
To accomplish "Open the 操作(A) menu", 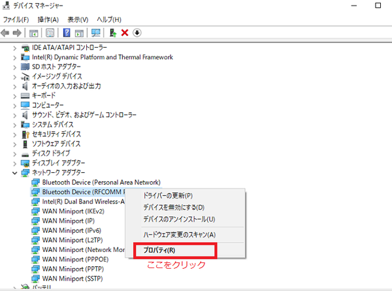I will tap(48, 20).
